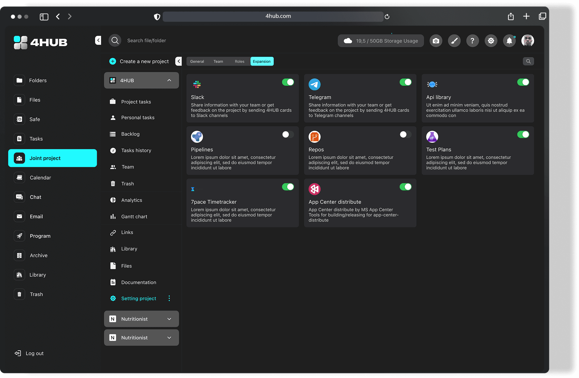Click the user profile avatar
The height and width of the screenshot is (378, 579).
coord(527,41)
